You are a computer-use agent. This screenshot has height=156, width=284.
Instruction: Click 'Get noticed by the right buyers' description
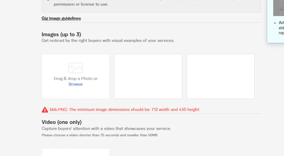[108, 40]
